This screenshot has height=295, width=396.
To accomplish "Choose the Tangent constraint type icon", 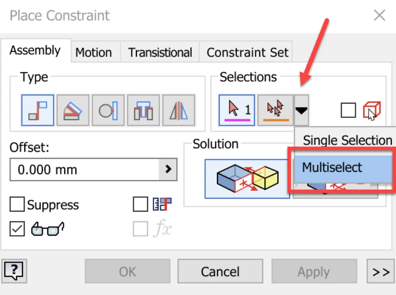I will [x=108, y=110].
